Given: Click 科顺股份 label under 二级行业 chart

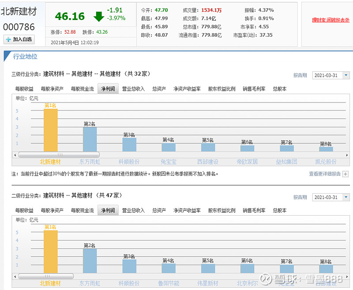Looking at the screenshot, I should (129, 283).
